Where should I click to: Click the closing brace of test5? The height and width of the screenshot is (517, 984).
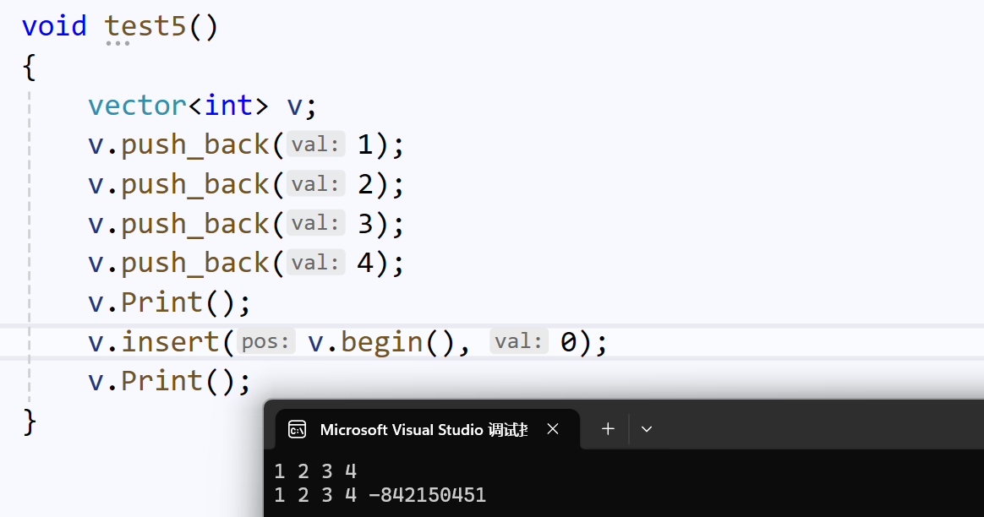click(x=30, y=422)
